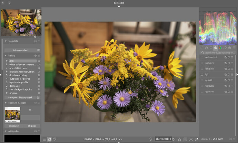Enable the tone curve module
238x143 pixels.
[202, 63]
